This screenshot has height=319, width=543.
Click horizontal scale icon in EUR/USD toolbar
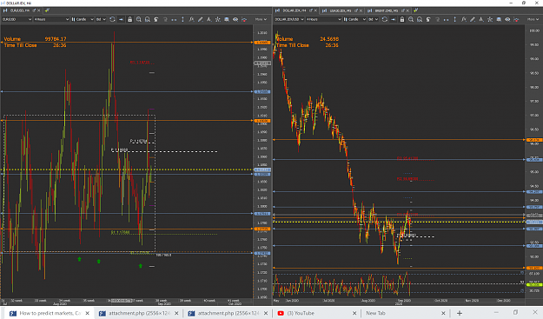click(x=174, y=19)
